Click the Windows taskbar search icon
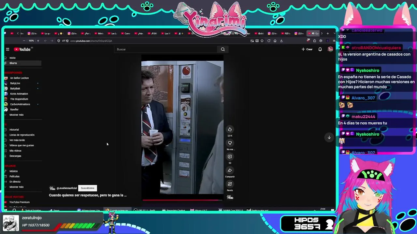Viewport: 417px width, 234px height. [14, 210]
